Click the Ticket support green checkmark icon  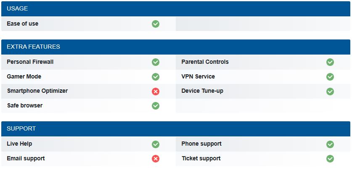[x=330, y=159]
